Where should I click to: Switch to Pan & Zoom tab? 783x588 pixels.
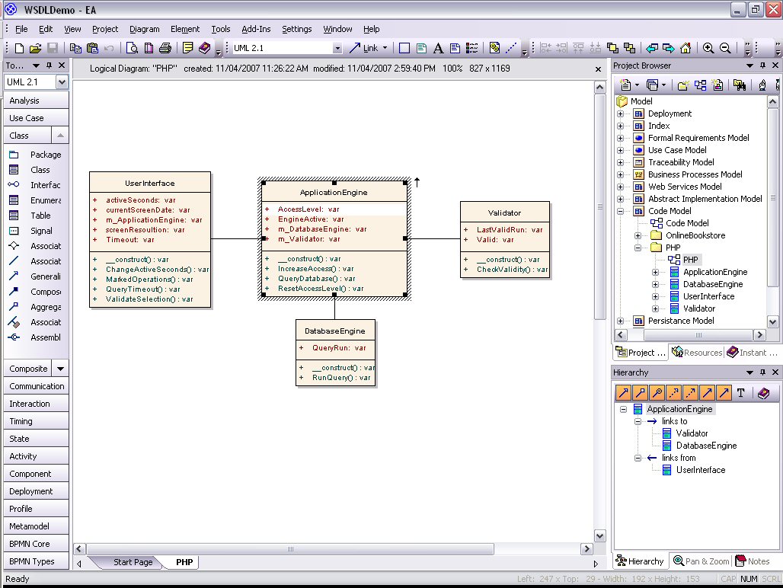coord(702,561)
